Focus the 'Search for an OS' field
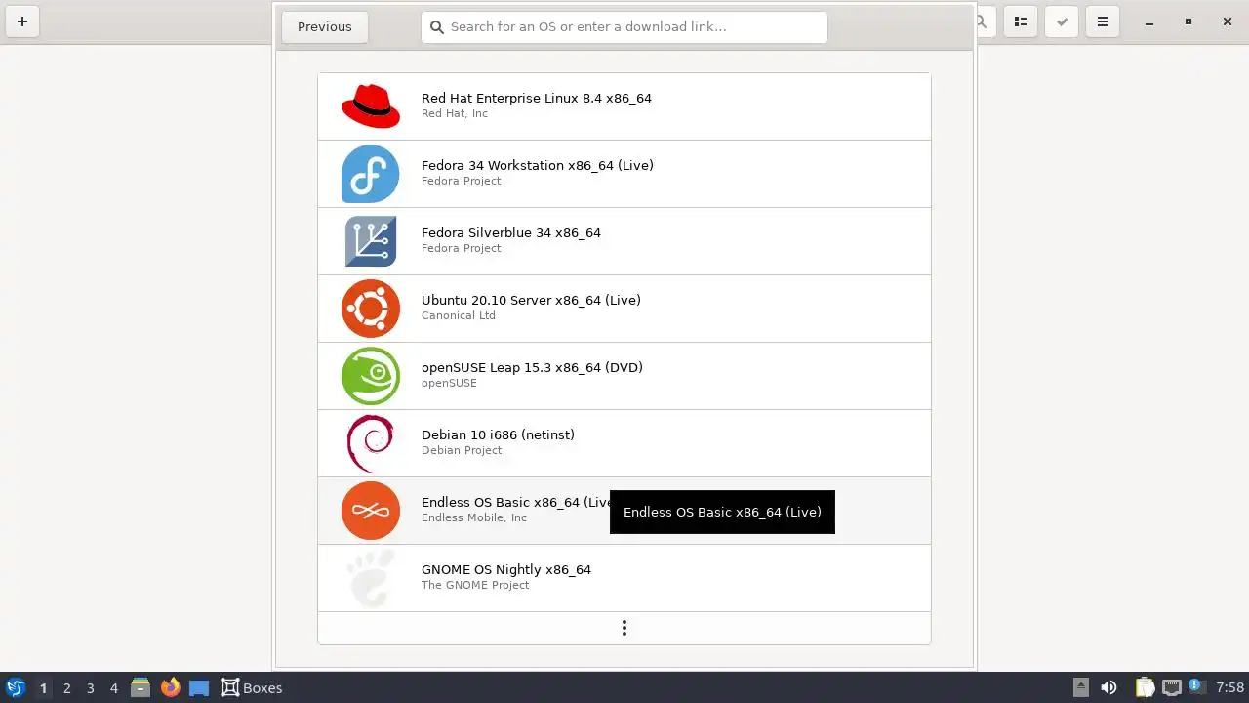Image resolution: width=1249 pixels, height=703 pixels. pos(624,26)
